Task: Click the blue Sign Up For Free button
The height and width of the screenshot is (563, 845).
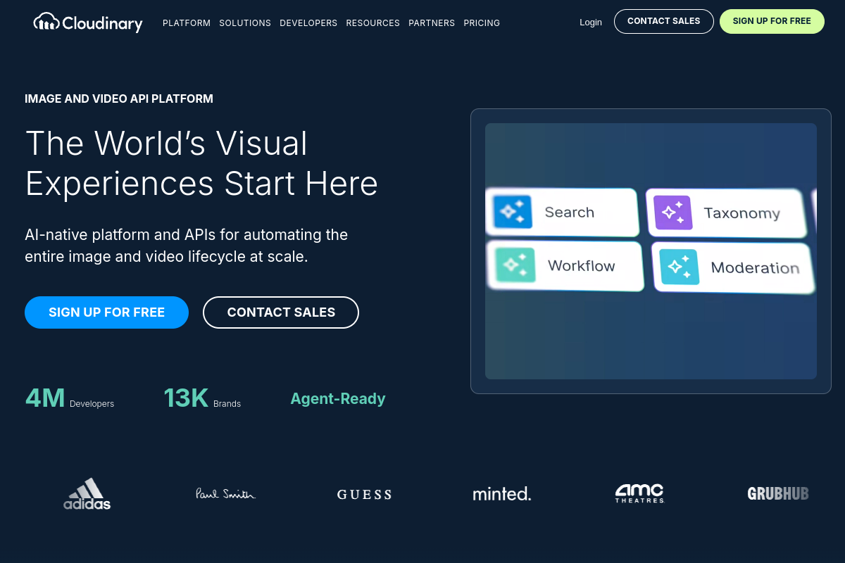Action: point(106,312)
